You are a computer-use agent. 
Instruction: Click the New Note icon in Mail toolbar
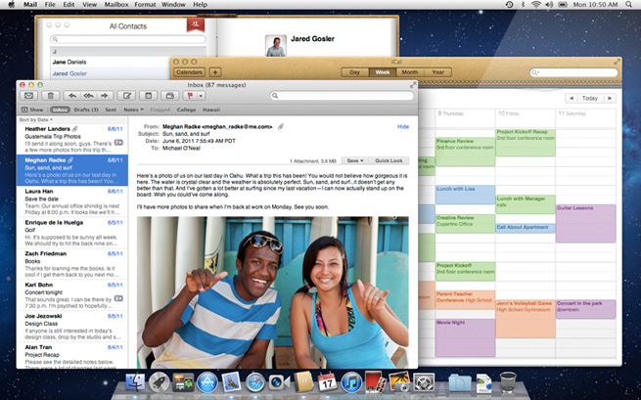[x=149, y=96]
